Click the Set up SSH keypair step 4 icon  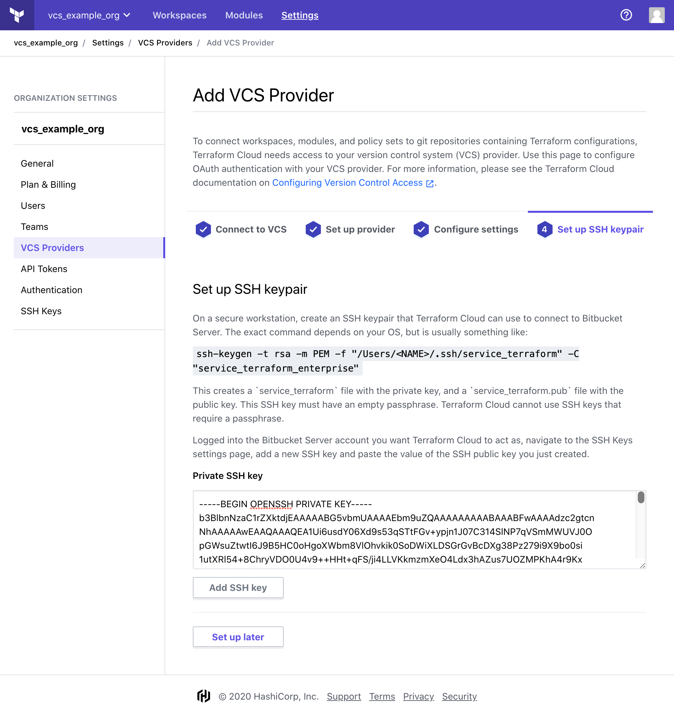[544, 229]
